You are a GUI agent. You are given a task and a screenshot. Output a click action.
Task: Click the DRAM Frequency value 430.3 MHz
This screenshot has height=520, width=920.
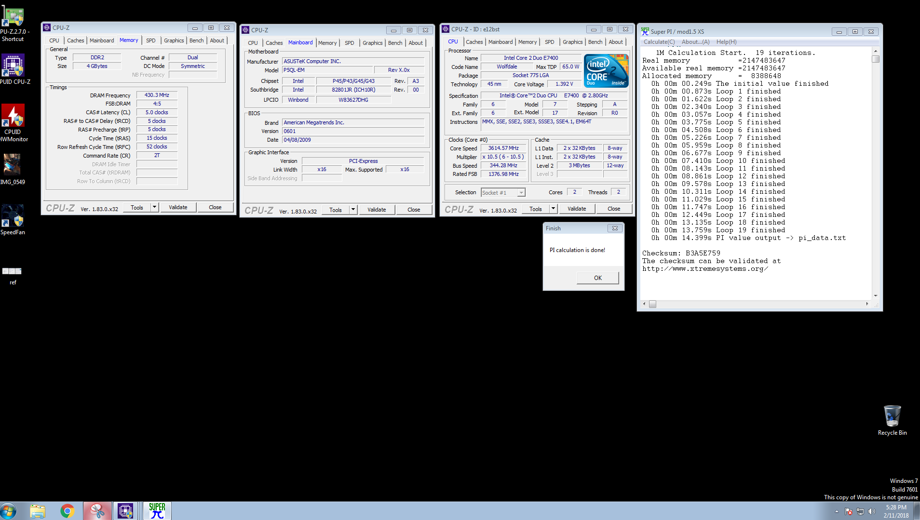point(157,95)
